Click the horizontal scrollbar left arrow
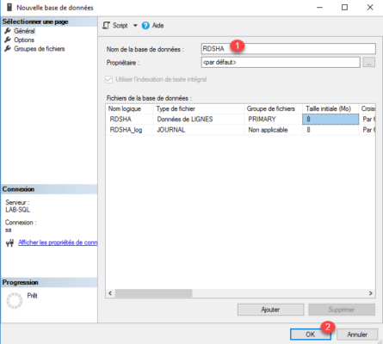The image size is (383, 344). click(x=110, y=293)
